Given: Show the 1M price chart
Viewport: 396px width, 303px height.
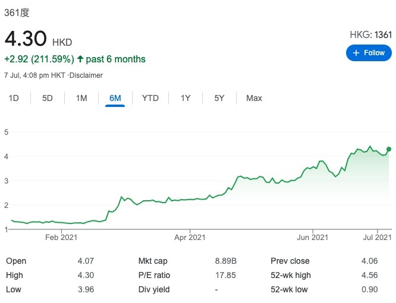Looking at the screenshot, I should 81,98.
